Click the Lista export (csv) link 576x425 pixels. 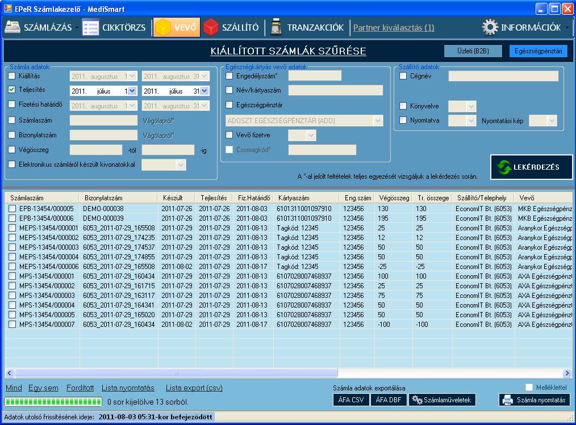(194, 388)
